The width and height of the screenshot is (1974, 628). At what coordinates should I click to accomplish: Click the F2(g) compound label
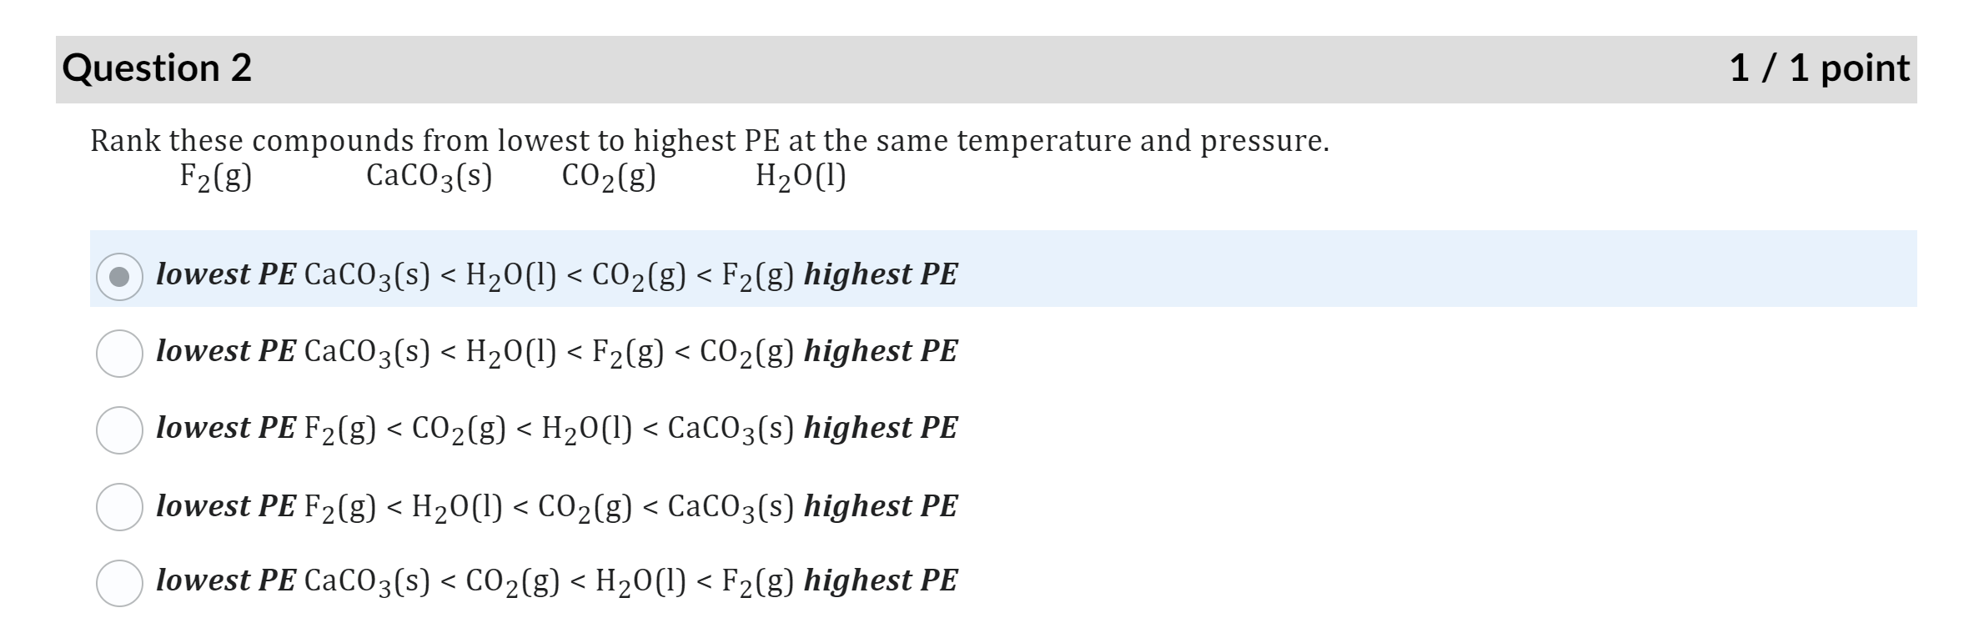coord(215,175)
